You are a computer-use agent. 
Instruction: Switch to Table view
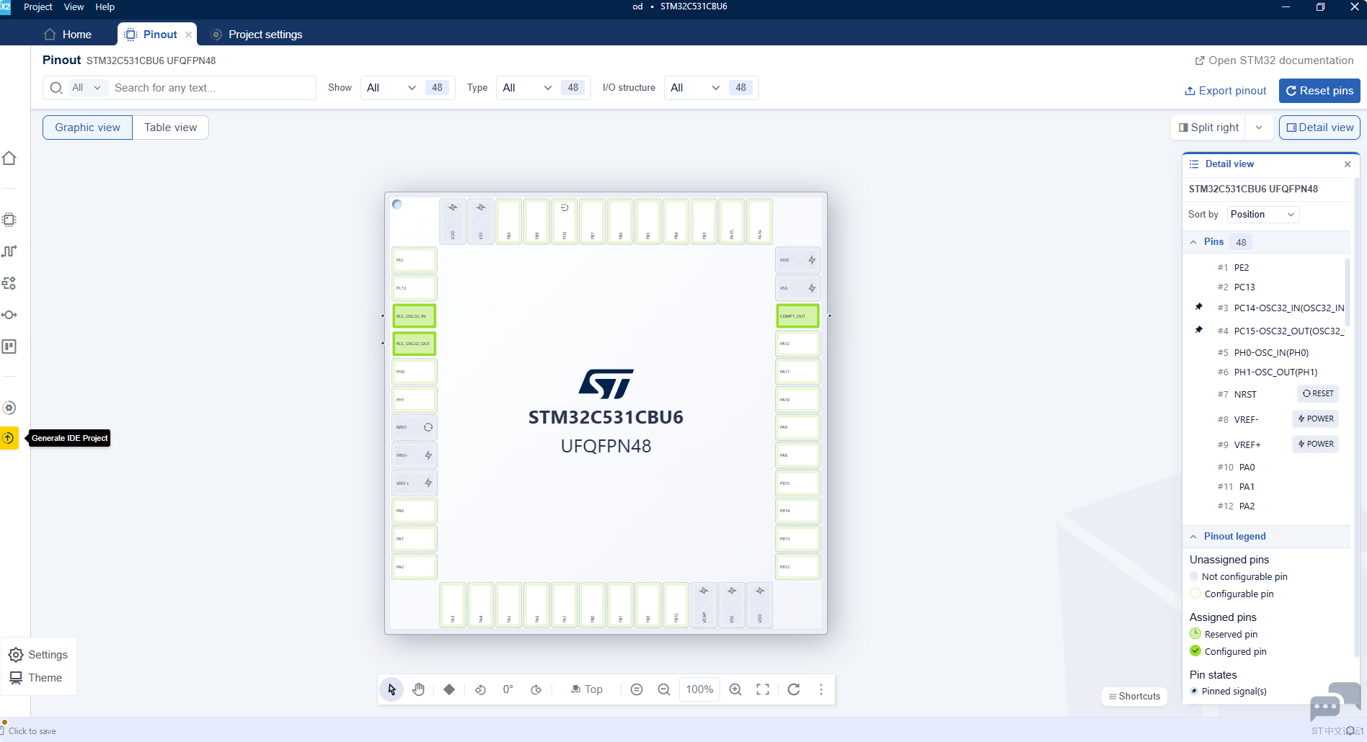170,128
